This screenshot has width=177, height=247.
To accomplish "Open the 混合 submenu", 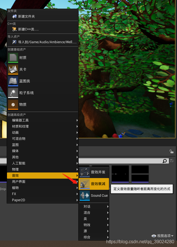I will 94,213.
